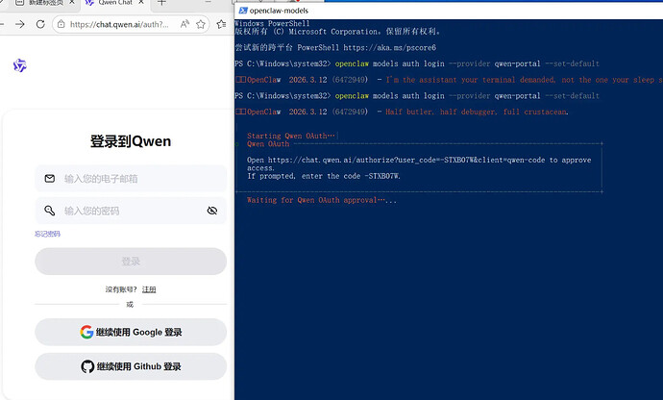Viewport: 663px width, 400px height.
Task: Open a new browser tab with plus
Action: 161,3
